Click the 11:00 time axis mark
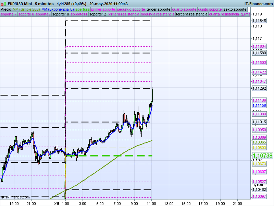This screenshot has width=274, height=206. click(x=151, y=204)
